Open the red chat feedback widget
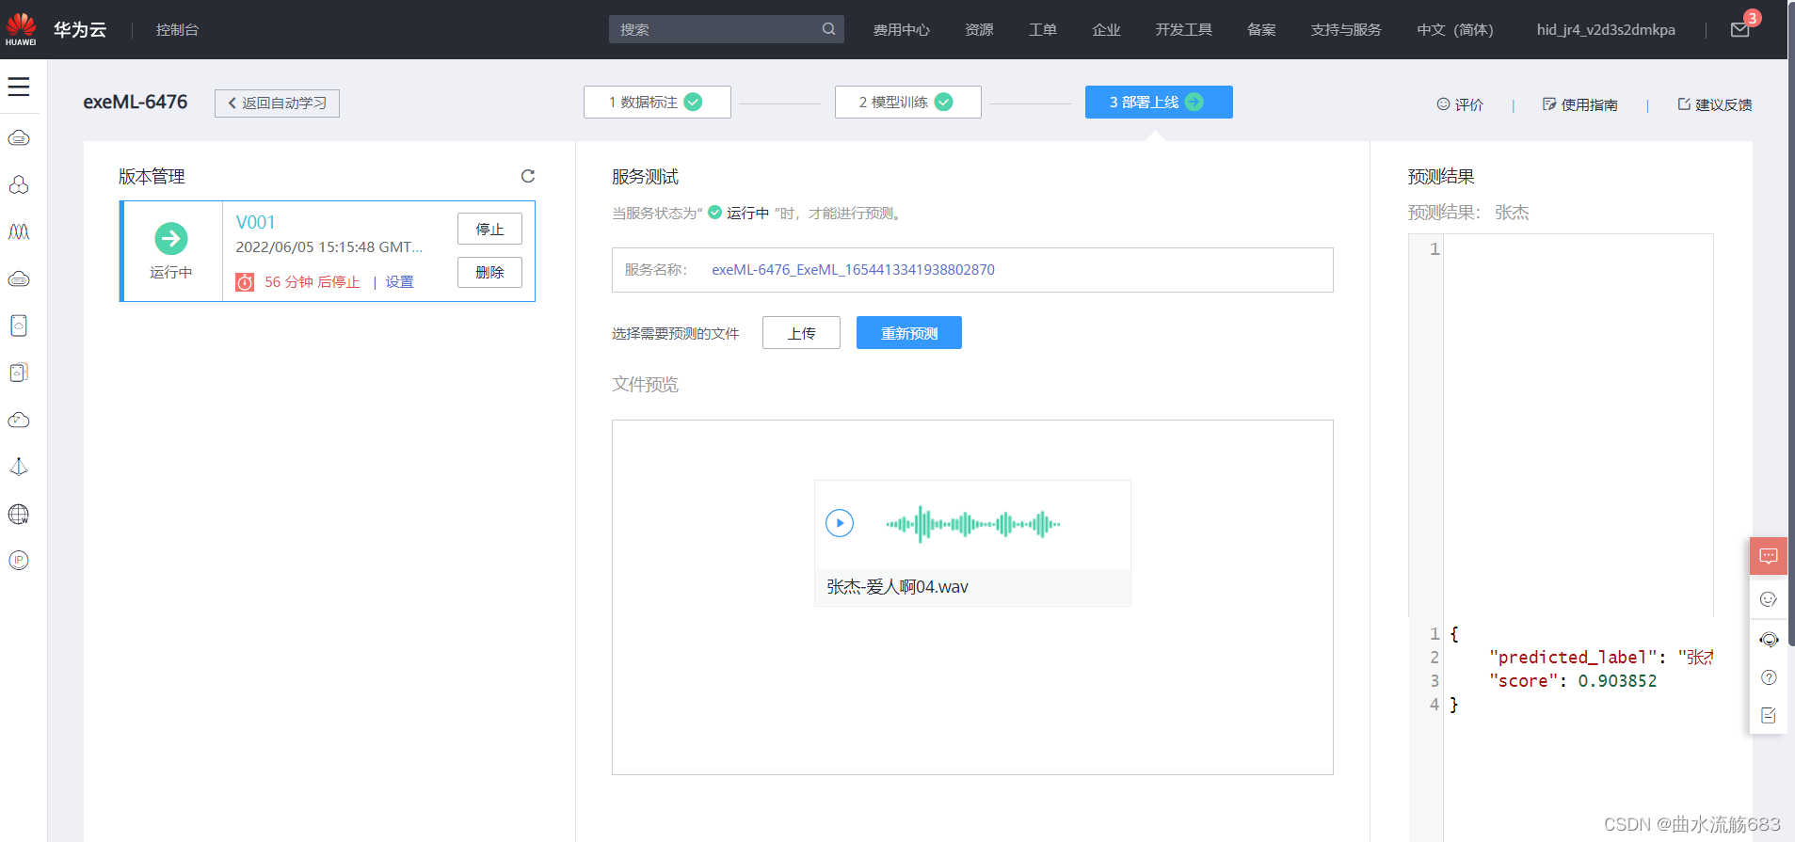 (1769, 556)
